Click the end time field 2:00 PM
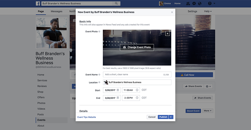The image size is (251, 130). pyautogui.click(x=131, y=98)
